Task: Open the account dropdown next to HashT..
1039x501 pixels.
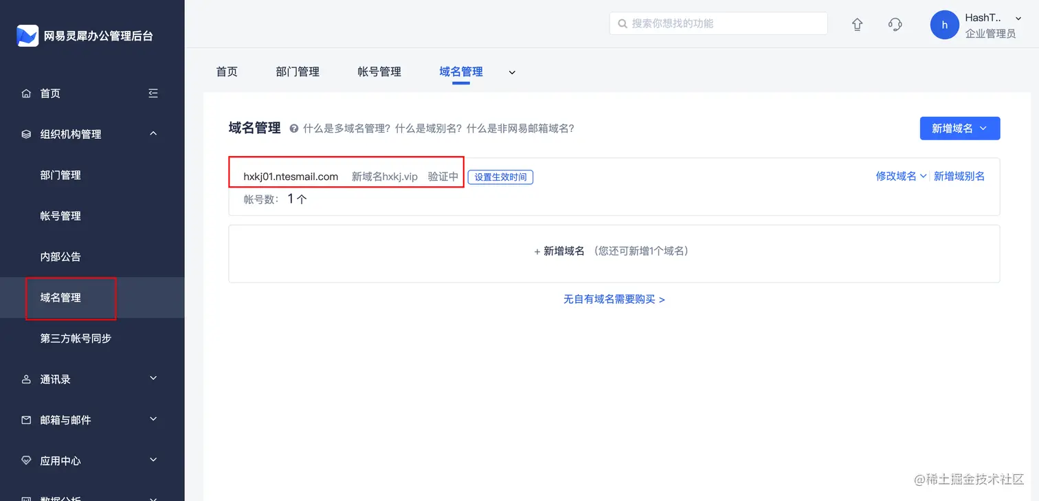Action: pos(1018,19)
